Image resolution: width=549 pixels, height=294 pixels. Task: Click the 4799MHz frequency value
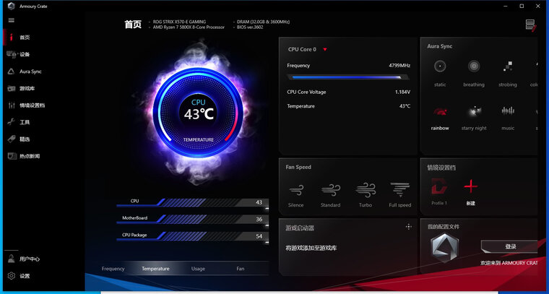pyautogui.click(x=399, y=66)
